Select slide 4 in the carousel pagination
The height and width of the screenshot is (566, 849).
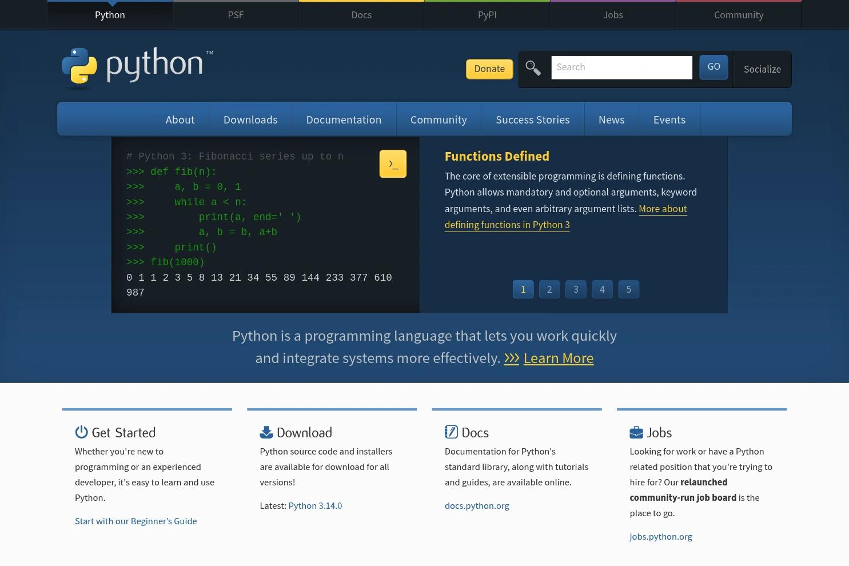tap(601, 289)
